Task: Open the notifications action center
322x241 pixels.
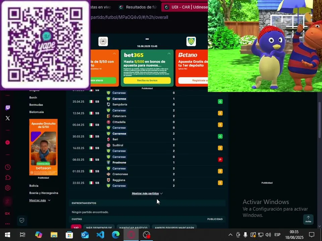Action: click(312, 235)
